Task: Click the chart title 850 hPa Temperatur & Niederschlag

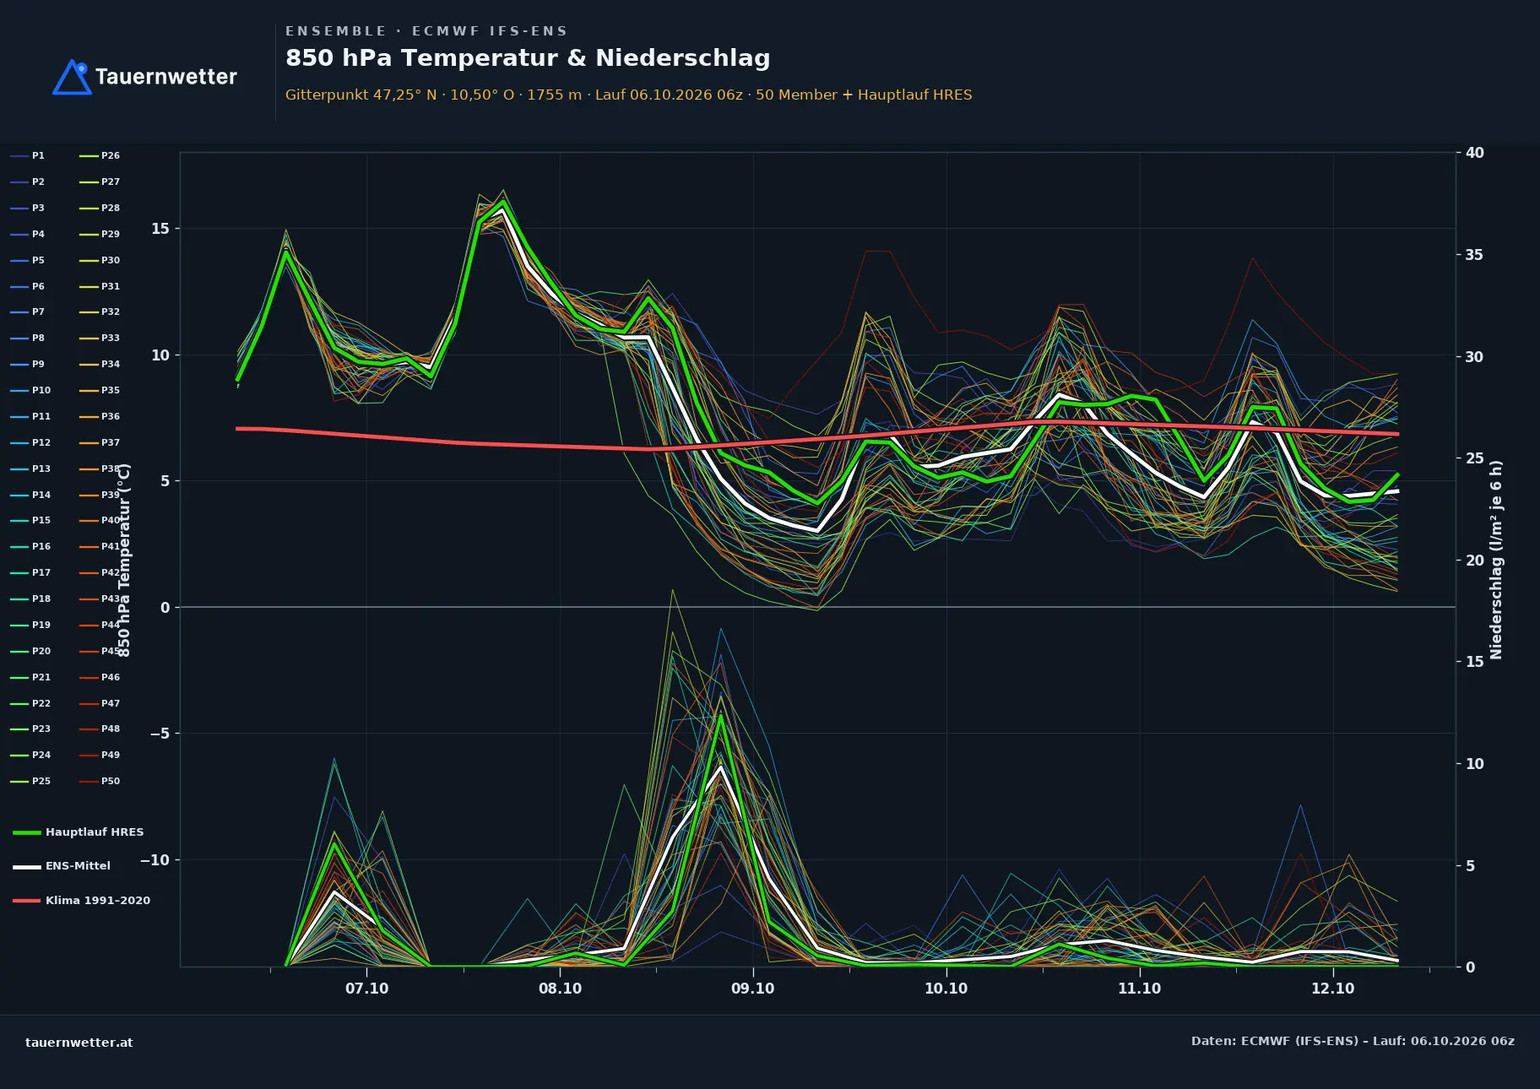Action: [x=528, y=58]
